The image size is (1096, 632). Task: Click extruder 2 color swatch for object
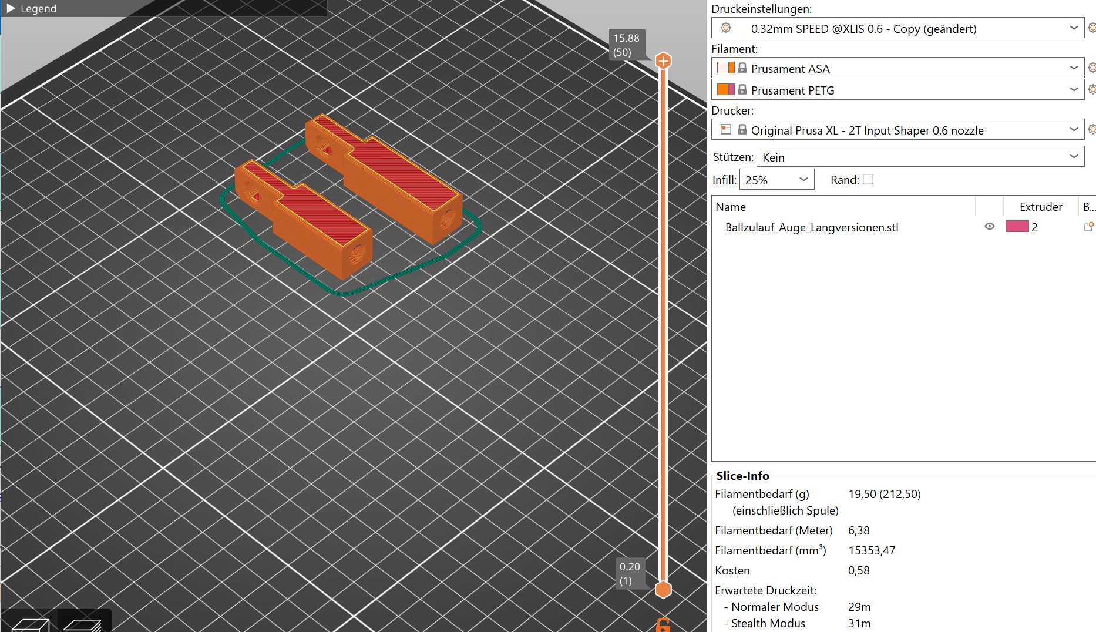[1017, 227]
